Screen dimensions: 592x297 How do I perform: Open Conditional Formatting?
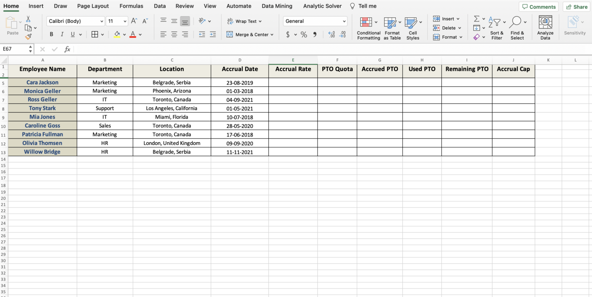(x=368, y=29)
